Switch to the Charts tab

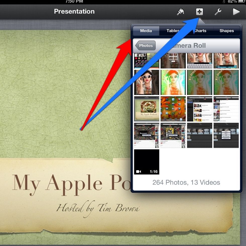click(x=200, y=31)
